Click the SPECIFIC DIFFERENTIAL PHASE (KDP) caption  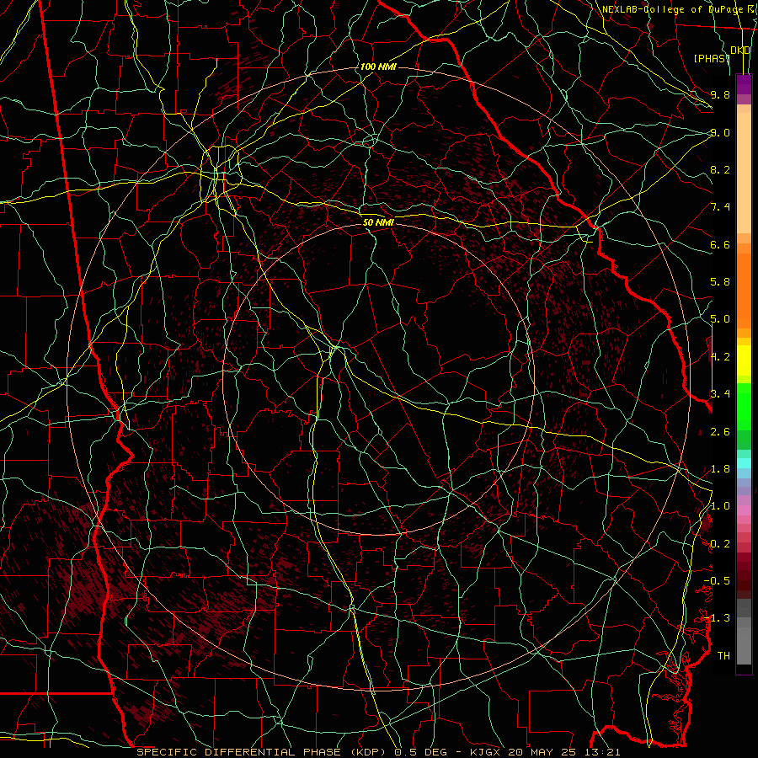[263, 752]
